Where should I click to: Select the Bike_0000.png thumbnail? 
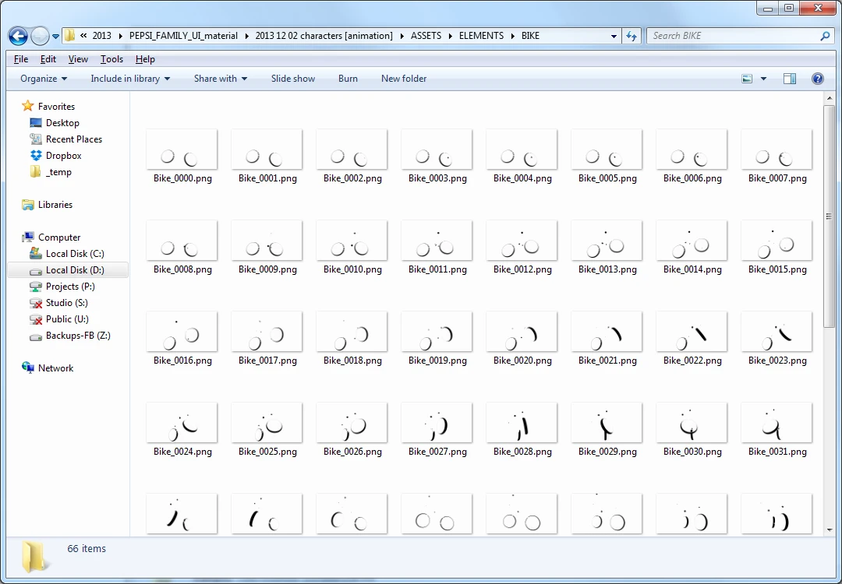pyautogui.click(x=182, y=150)
